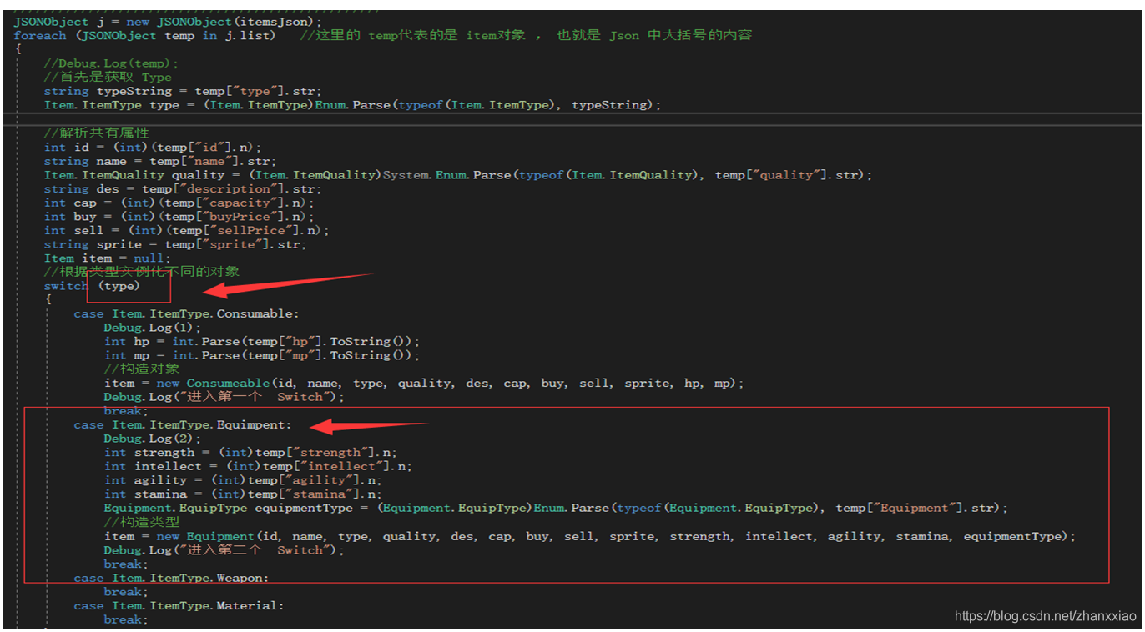Click the line 'Item item = null;'

[x=108, y=258]
